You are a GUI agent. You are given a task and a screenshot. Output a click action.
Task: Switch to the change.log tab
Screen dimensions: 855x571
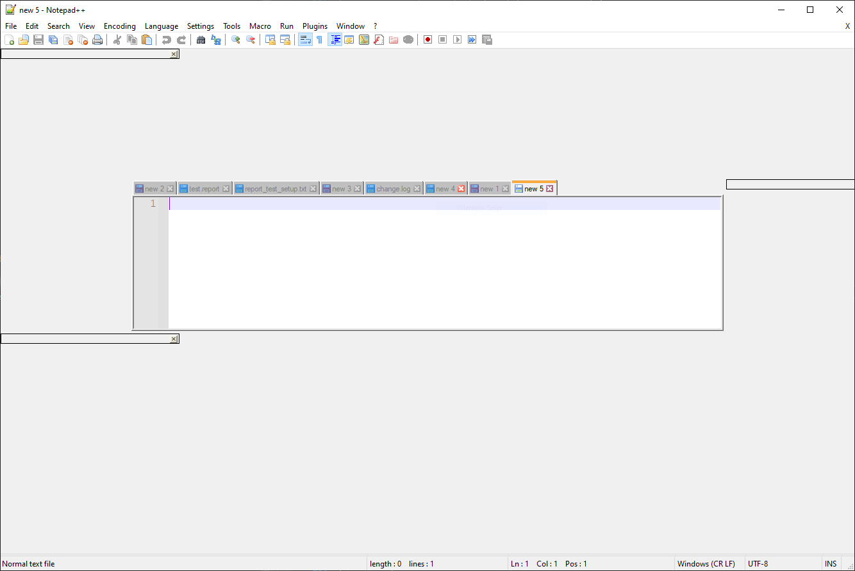392,188
